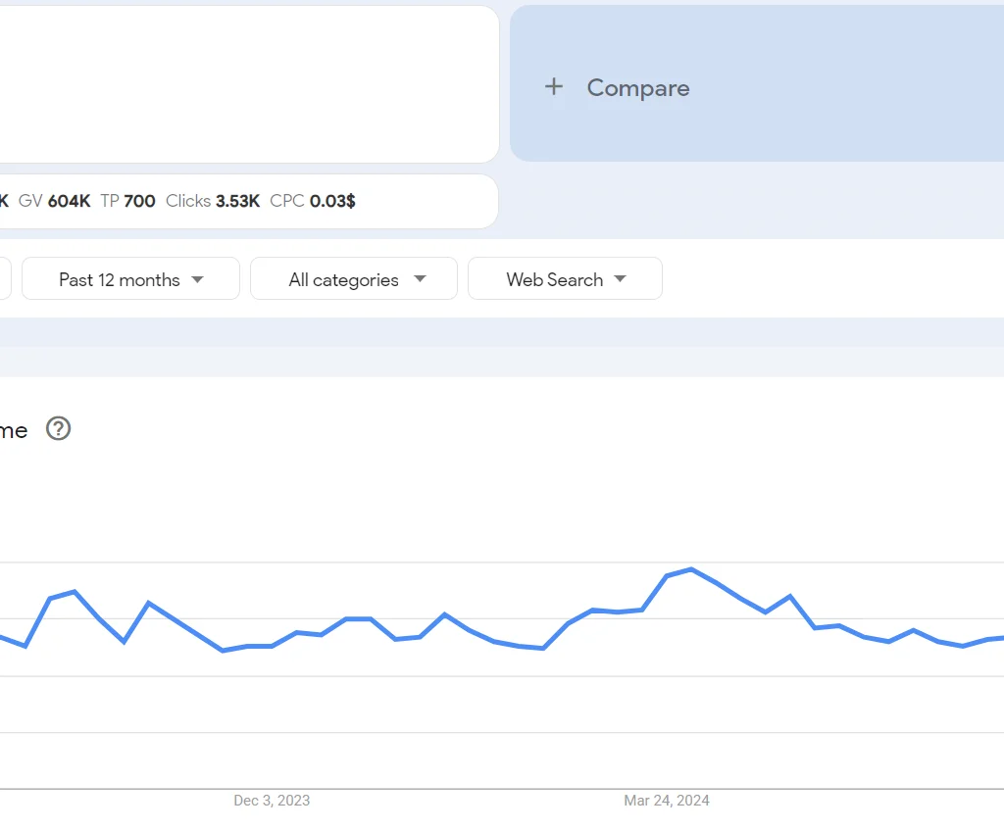This screenshot has height=831, width=1004.
Task: Click the trend line peak before Mar 24, 2024
Action: 689,569
